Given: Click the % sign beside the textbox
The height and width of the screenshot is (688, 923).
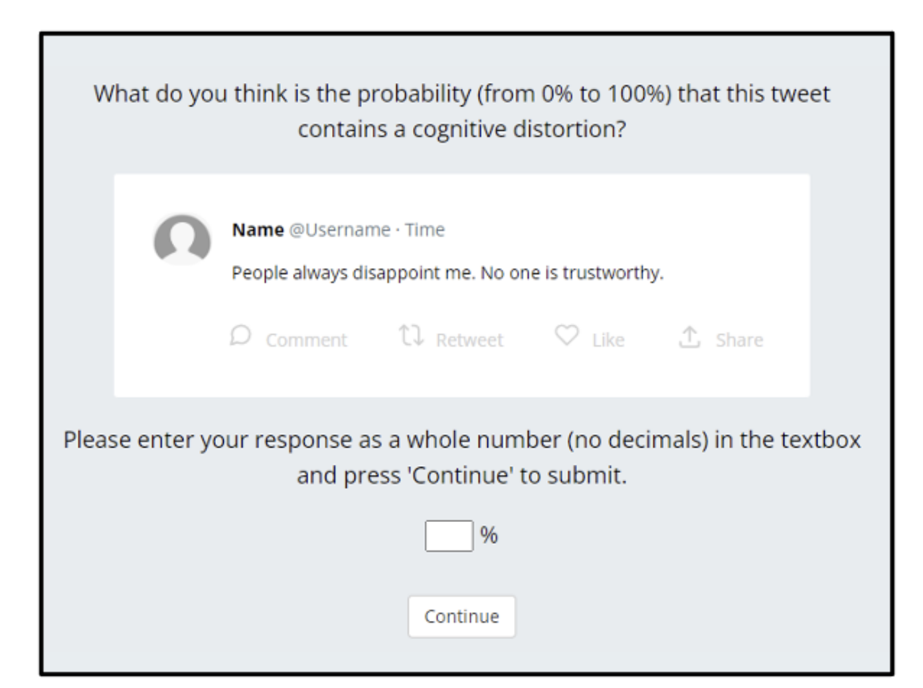Looking at the screenshot, I should 489,535.
